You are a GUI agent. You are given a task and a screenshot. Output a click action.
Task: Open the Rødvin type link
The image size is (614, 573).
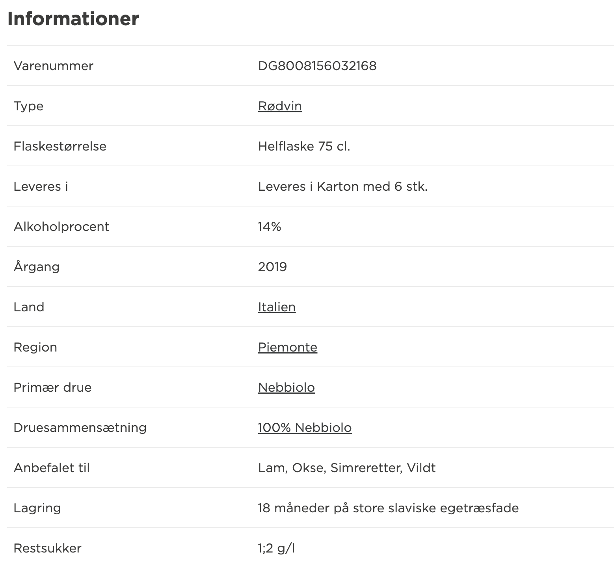pyautogui.click(x=280, y=106)
